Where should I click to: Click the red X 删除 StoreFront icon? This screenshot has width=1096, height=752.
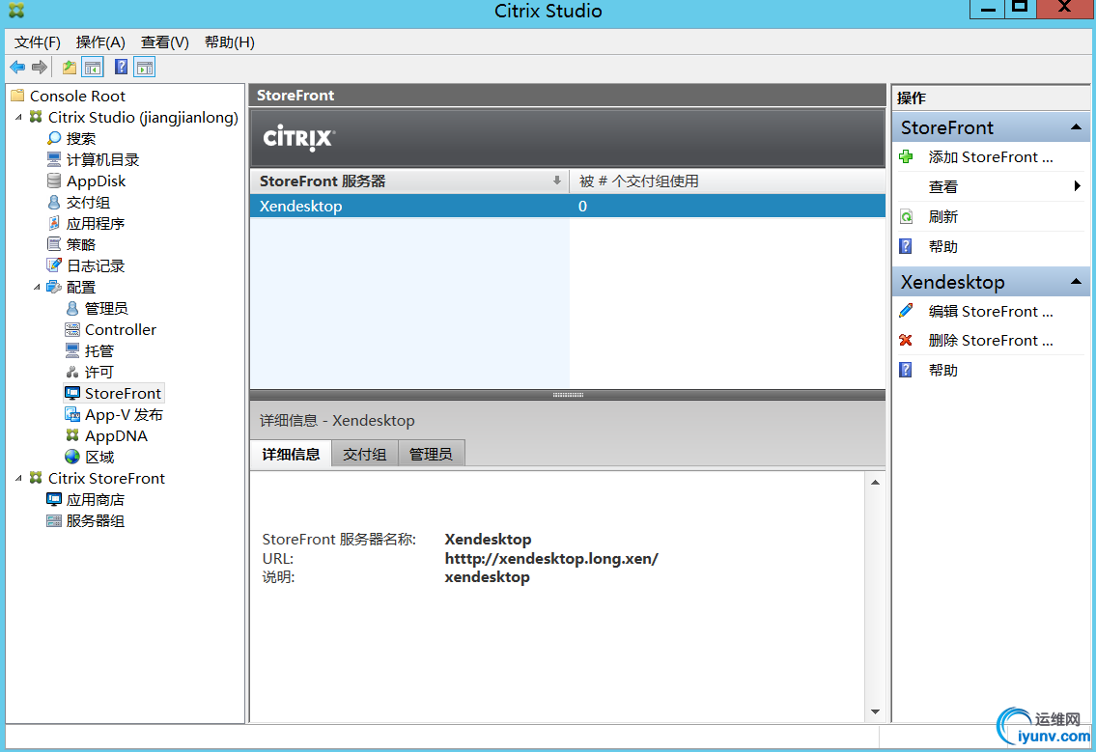(x=906, y=341)
